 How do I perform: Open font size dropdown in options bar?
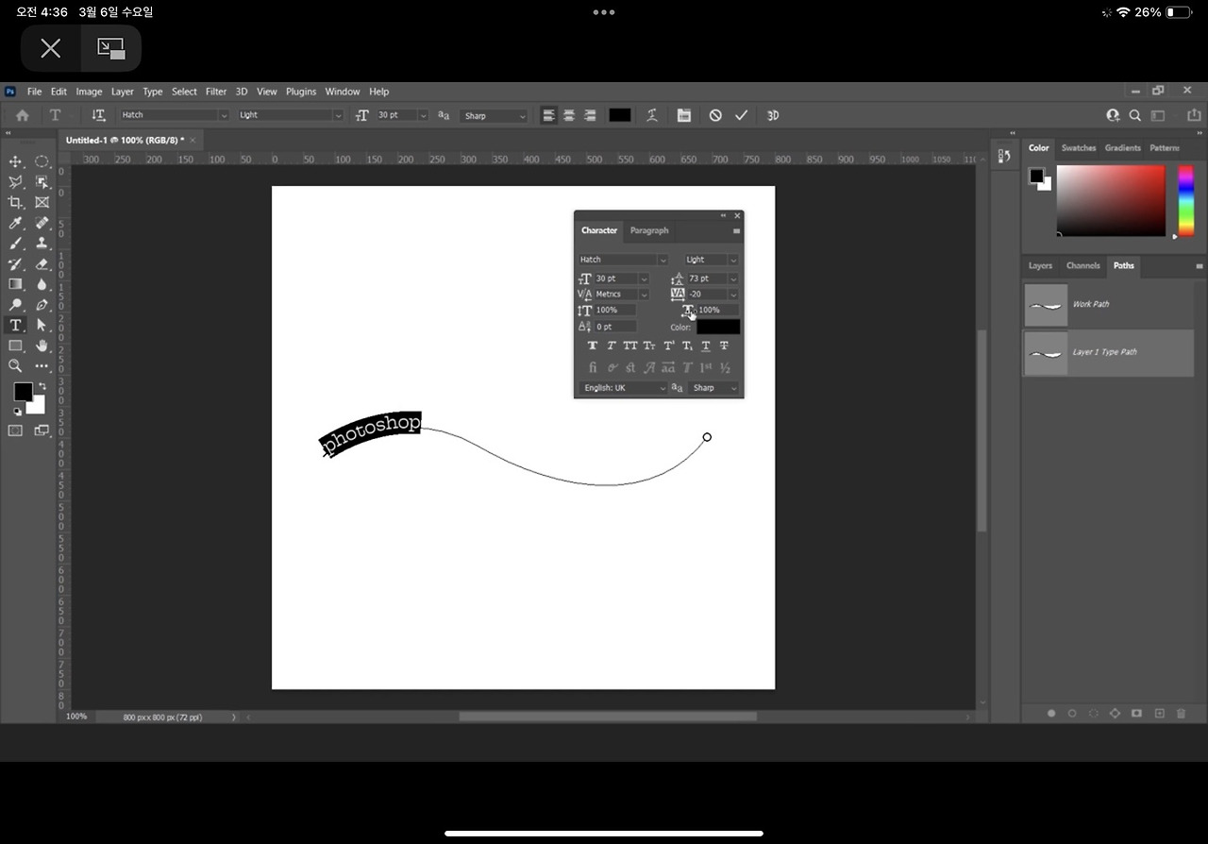tap(423, 115)
